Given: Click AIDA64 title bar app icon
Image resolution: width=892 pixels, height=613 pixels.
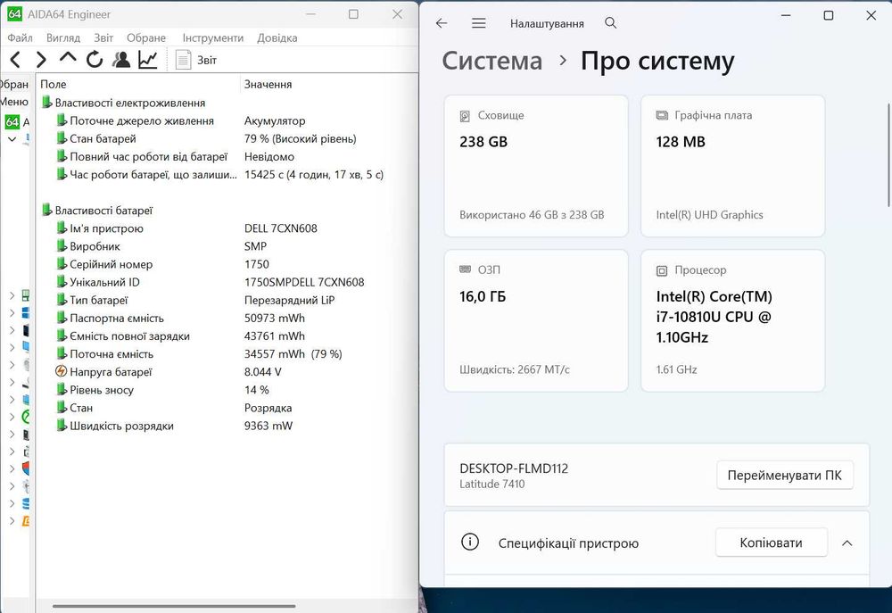Looking at the screenshot, I should pyautogui.click(x=14, y=14).
